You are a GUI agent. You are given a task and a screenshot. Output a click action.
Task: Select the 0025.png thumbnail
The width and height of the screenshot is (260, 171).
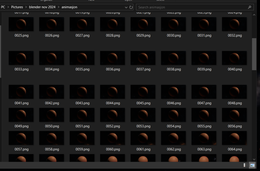pyautogui.click(x=21, y=25)
